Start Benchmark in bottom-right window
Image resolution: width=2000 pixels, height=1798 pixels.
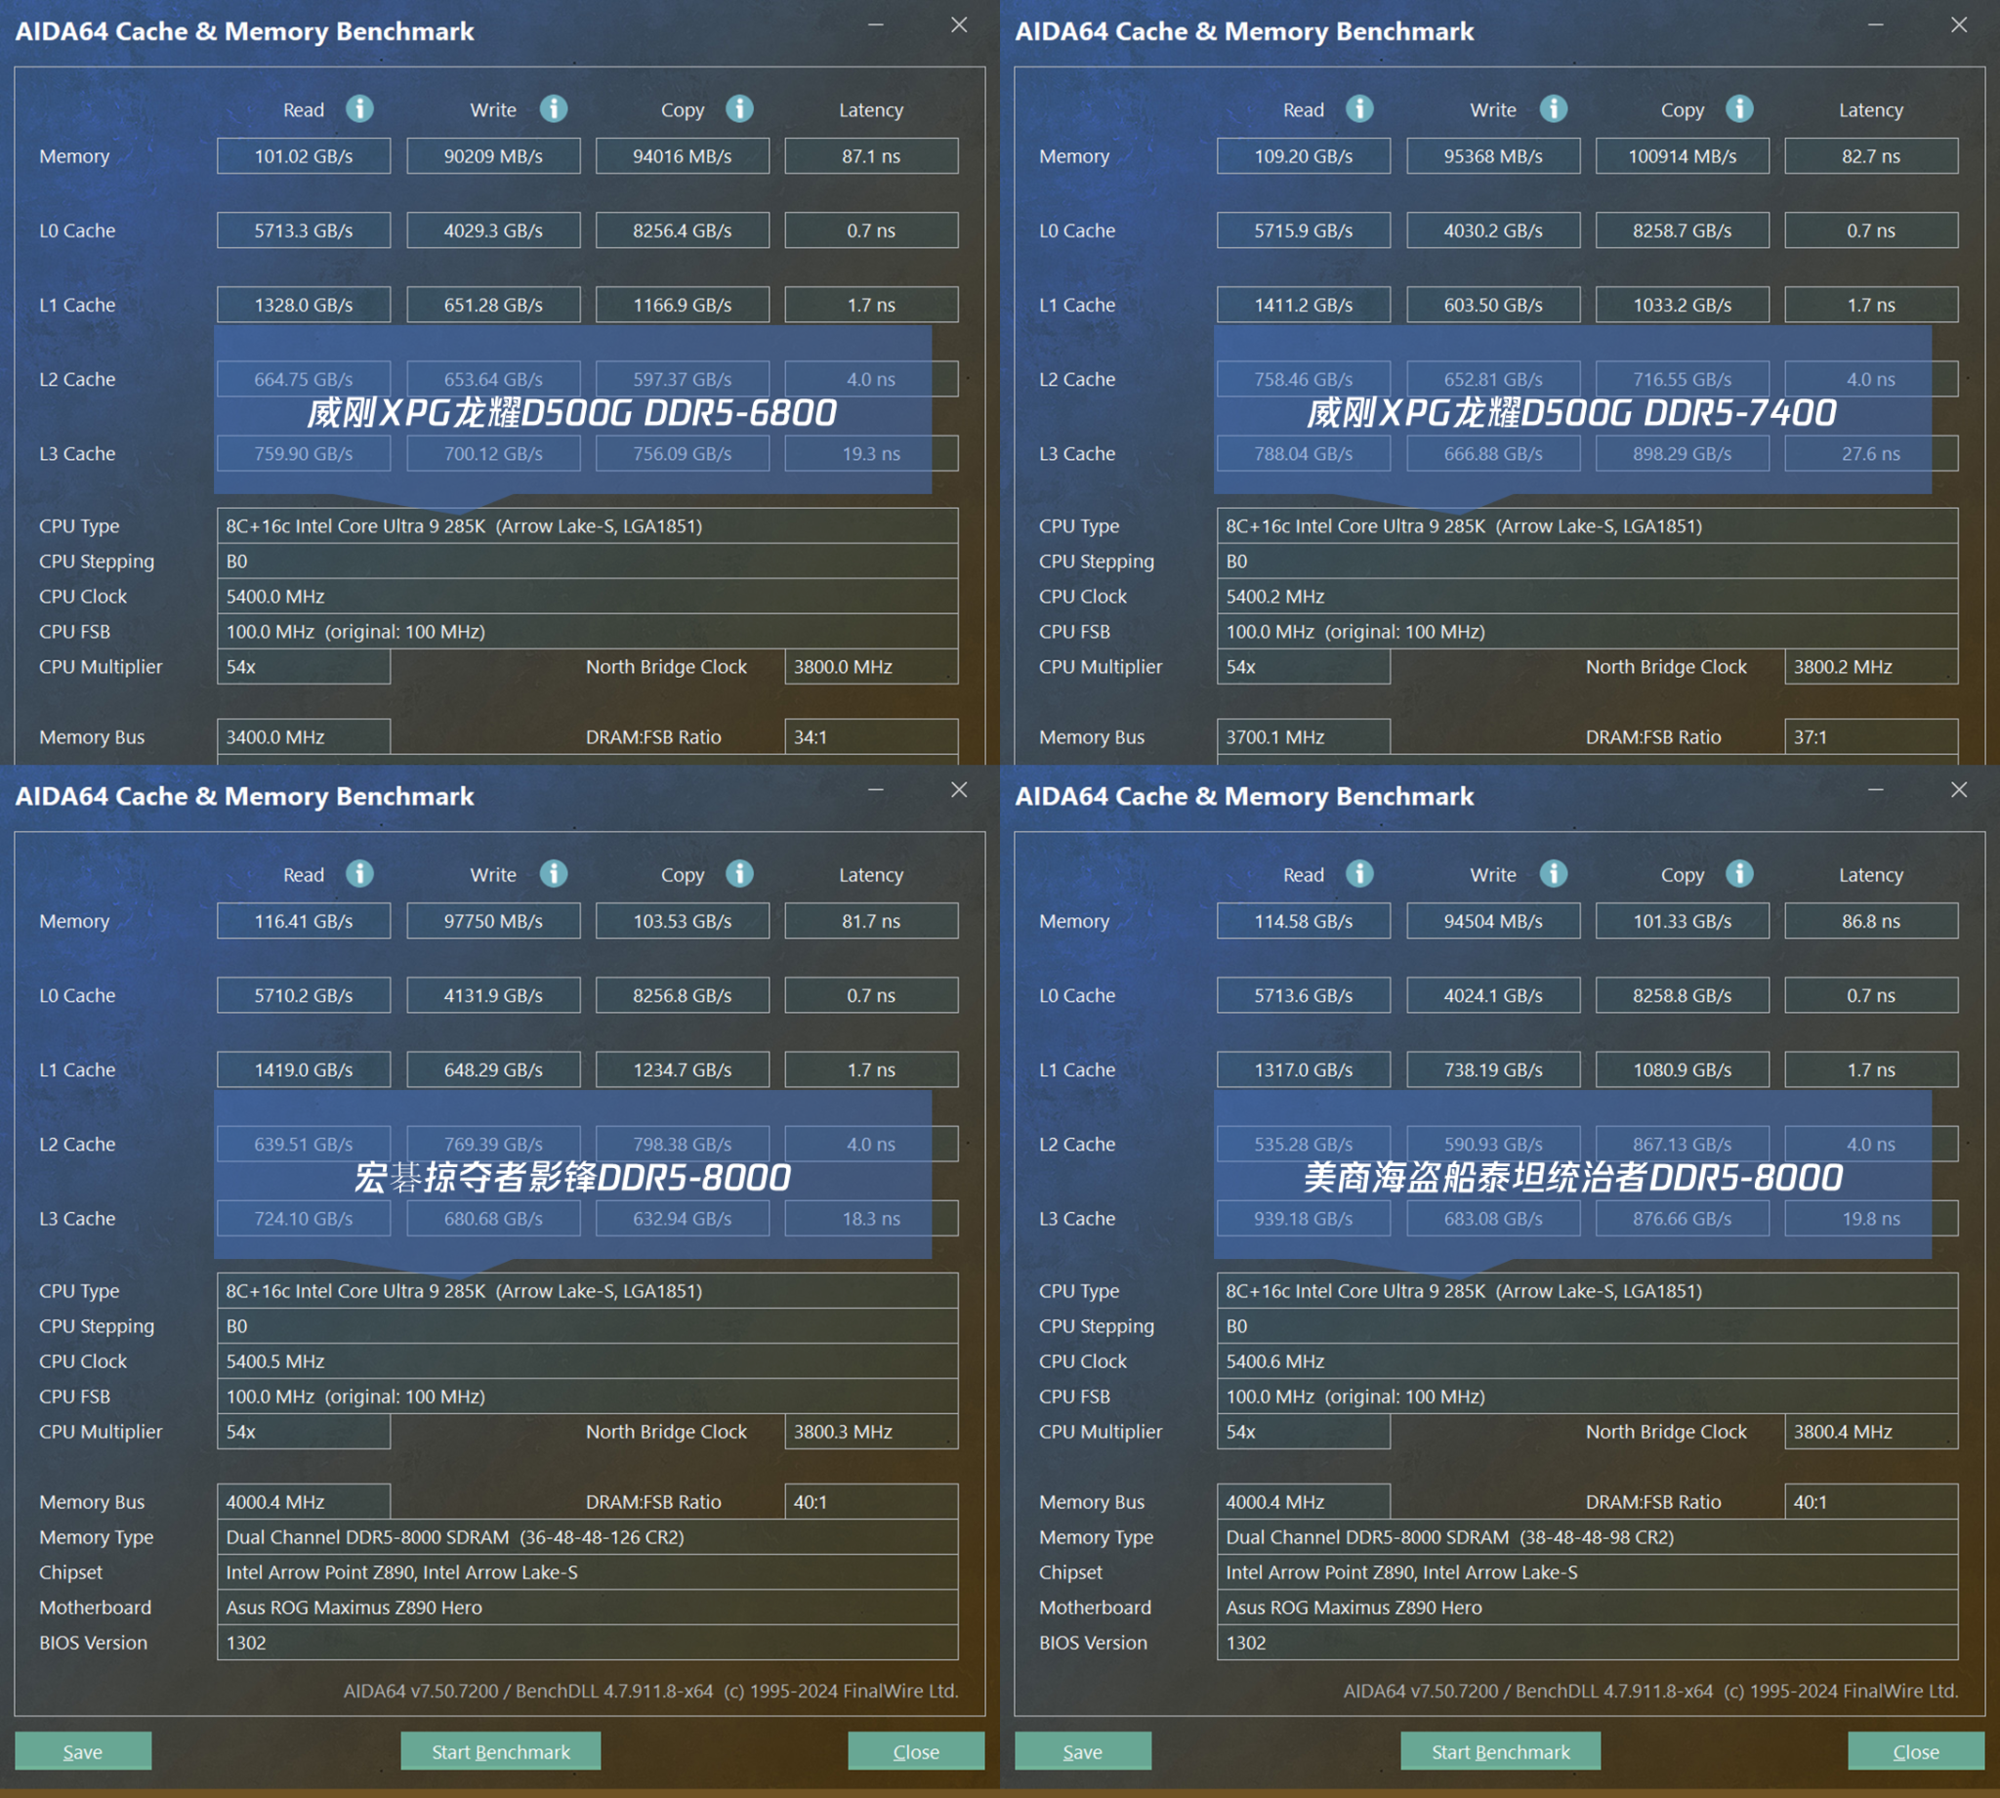[x=1500, y=1751]
